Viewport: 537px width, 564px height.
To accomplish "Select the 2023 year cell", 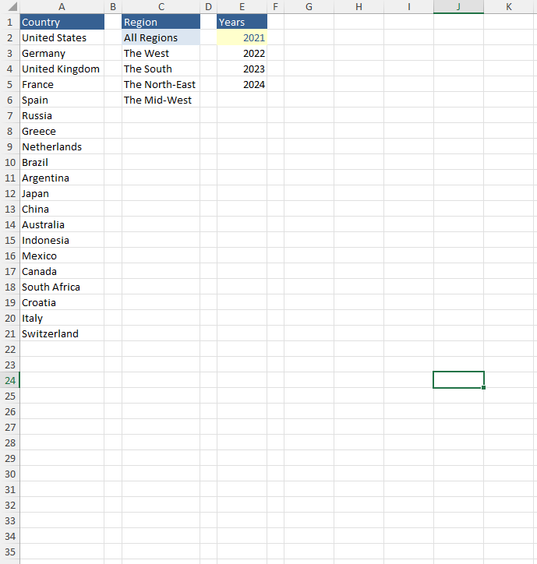I will (242, 69).
